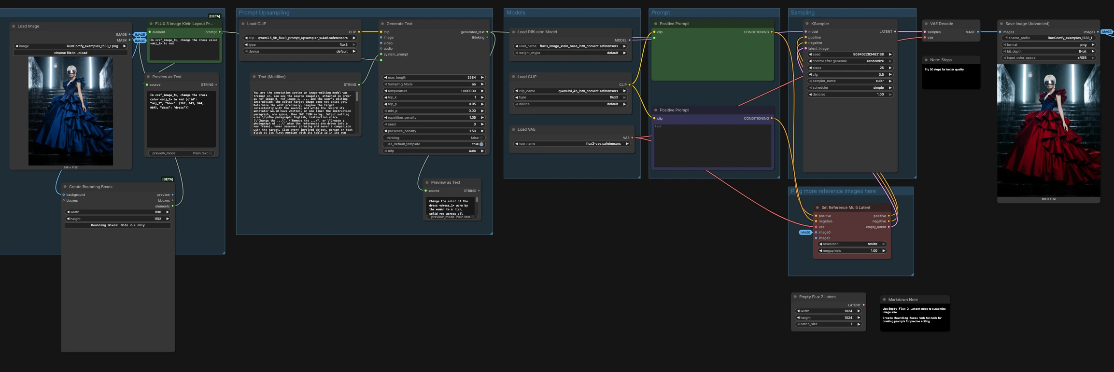This screenshot has height=372, width=1114.
Task: Open the unet_name model dropdown
Action: point(570,46)
